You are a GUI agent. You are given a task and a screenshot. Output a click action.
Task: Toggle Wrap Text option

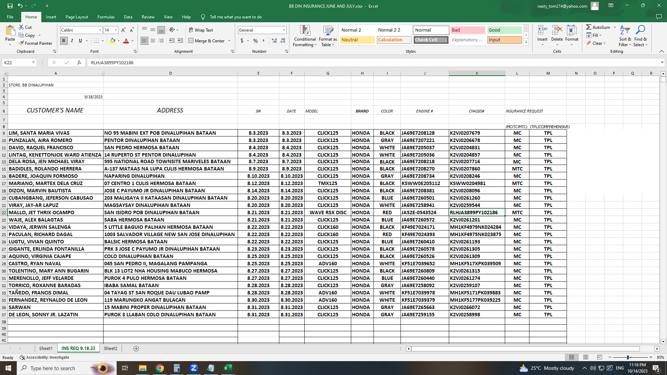point(201,30)
